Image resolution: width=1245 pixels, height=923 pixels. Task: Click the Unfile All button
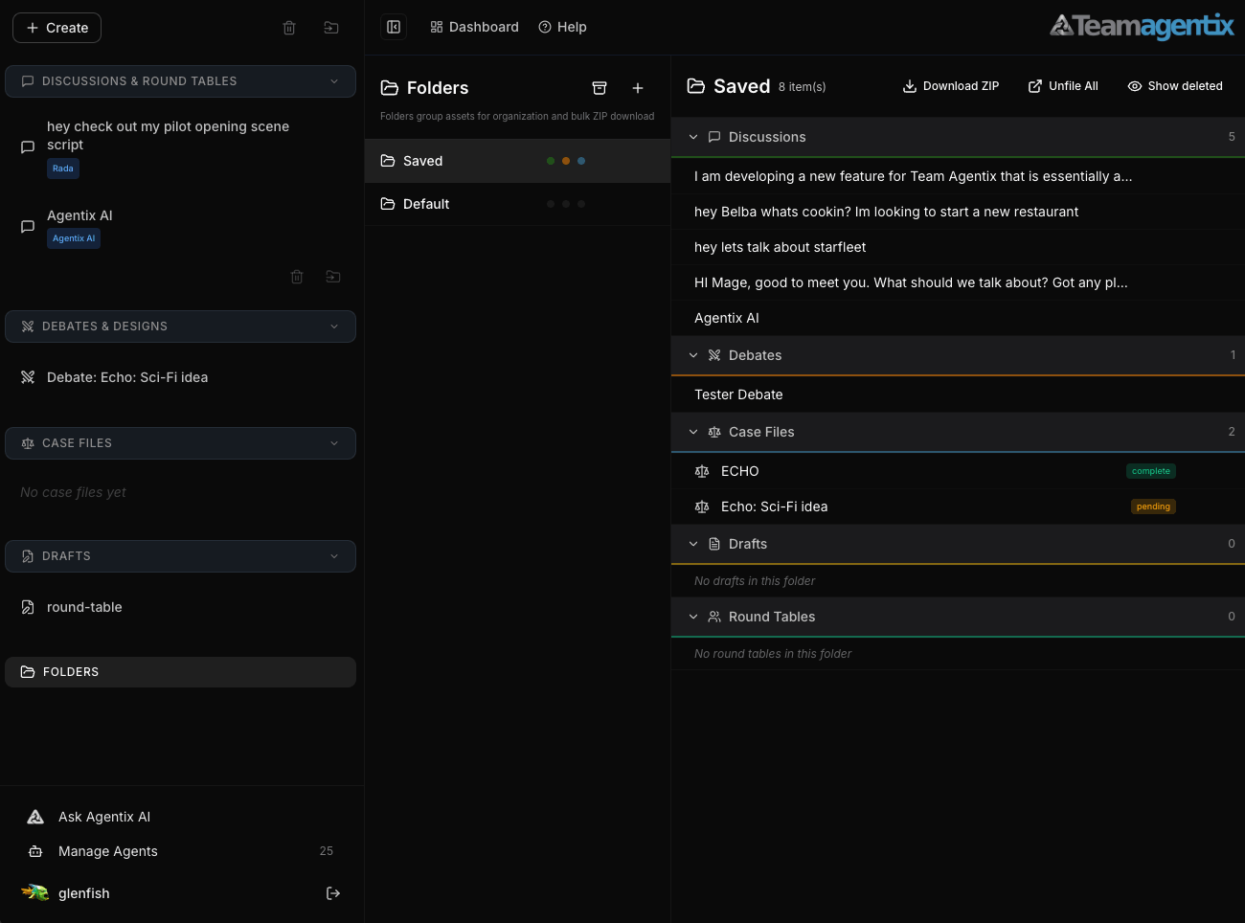pos(1063,86)
